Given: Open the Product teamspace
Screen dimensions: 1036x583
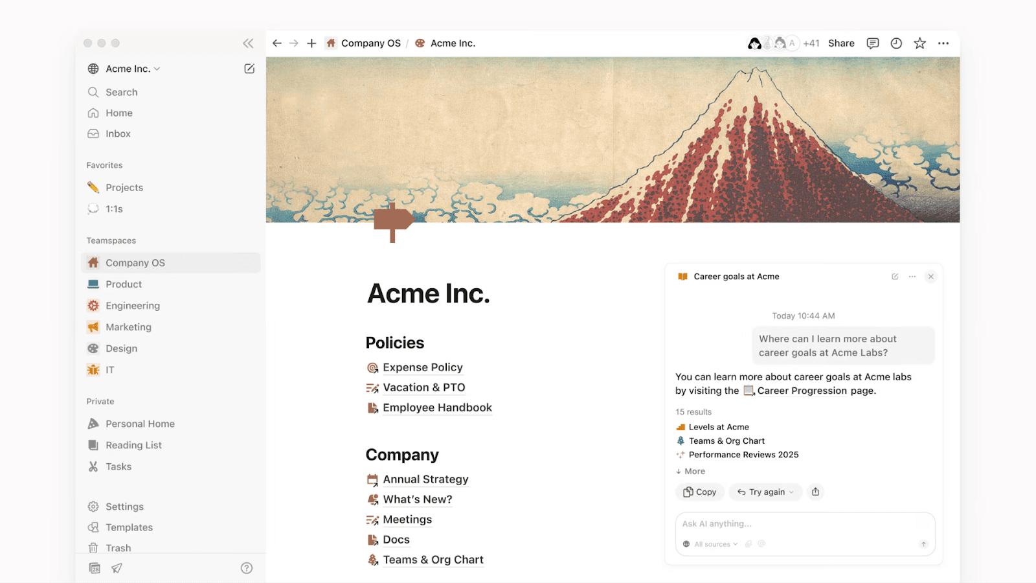Looking at the screenshot, I should click(170, 284).
